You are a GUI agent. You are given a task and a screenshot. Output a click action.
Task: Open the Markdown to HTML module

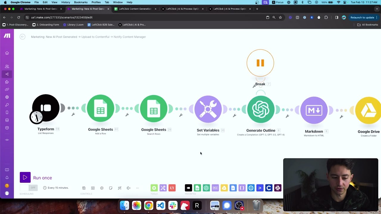pyautogui.click(x=314, y=110)
